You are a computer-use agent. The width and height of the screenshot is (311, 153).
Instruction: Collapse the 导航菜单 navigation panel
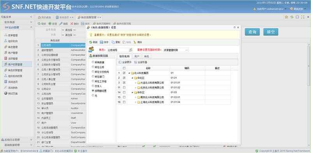click(x=31, y=17)
